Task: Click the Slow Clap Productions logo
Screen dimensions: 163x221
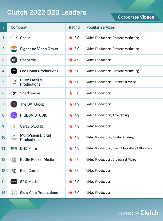Action: [x=14, y=193]
